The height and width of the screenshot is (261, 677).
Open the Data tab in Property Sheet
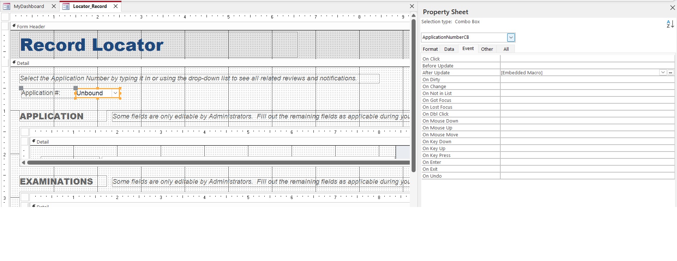click(x=449, y=49)
